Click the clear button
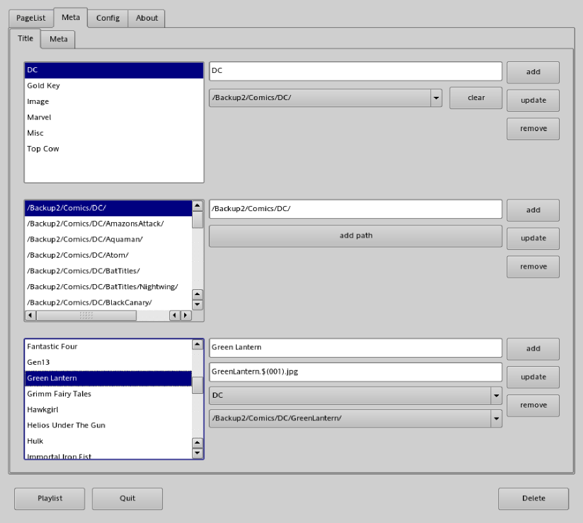Image resolution: width=583 pixels, height=523 pixels. pos(476,97)
